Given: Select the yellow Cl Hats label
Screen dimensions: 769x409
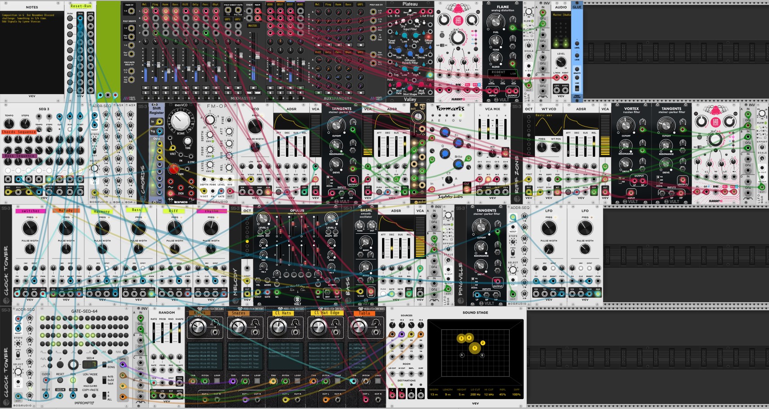Looking at the screenshot, I should [x=283, y=313].
